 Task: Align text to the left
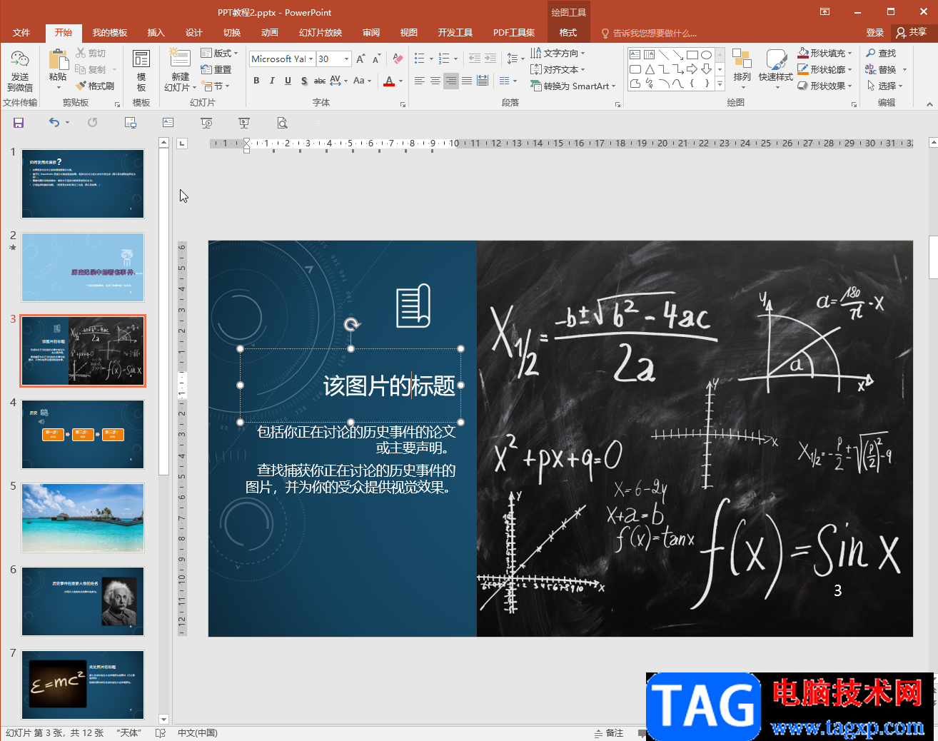click(x=420, y=81)
